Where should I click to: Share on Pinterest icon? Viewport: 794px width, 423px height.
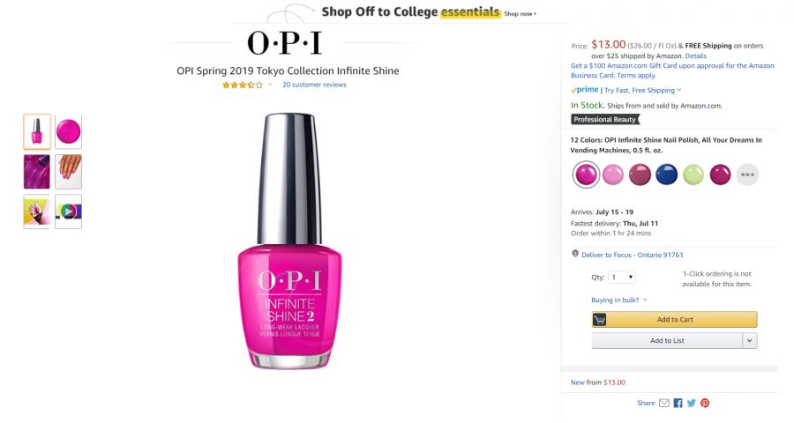[x=705, y=404]
